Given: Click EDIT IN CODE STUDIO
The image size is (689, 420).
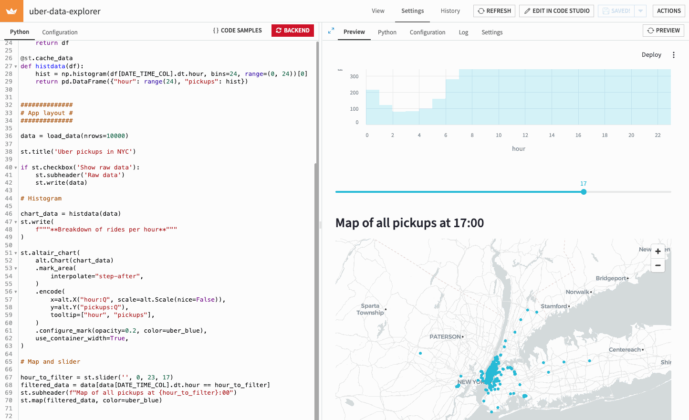Looking at the screenshot, I should [x=556, y=11].
